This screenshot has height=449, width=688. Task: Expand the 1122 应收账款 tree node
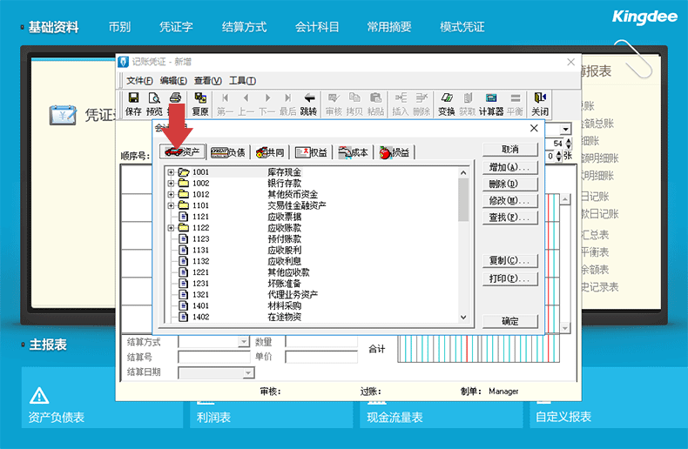point(171,227)
